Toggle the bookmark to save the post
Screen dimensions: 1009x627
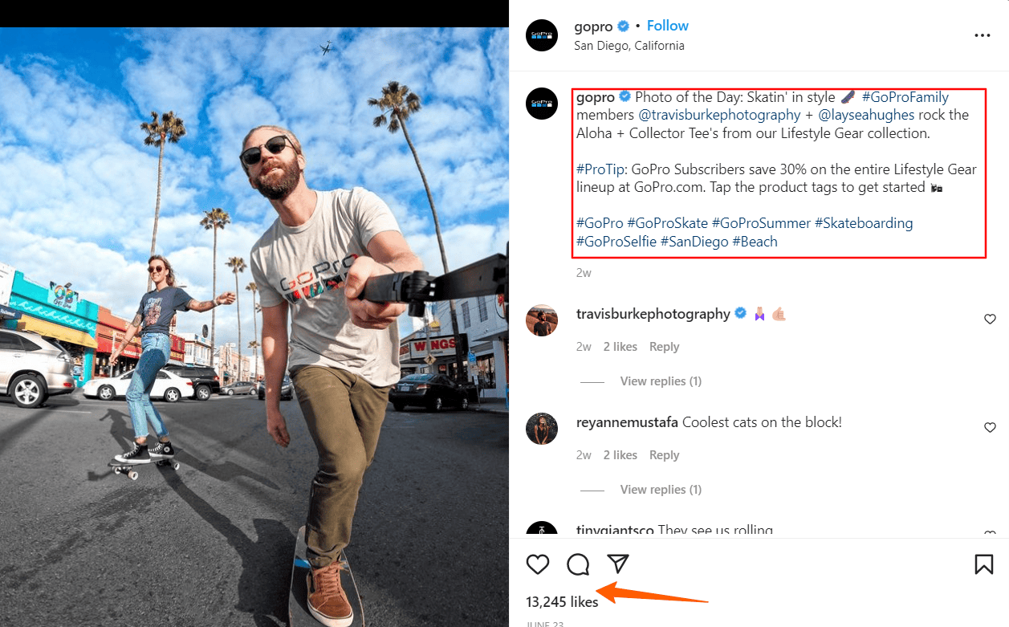[984, 564]
